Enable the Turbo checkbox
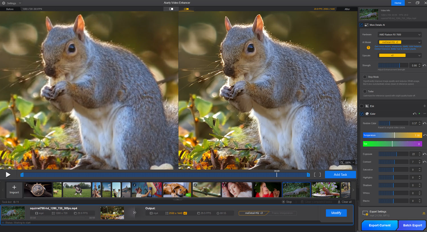427x232 pixels. [365, 91]
